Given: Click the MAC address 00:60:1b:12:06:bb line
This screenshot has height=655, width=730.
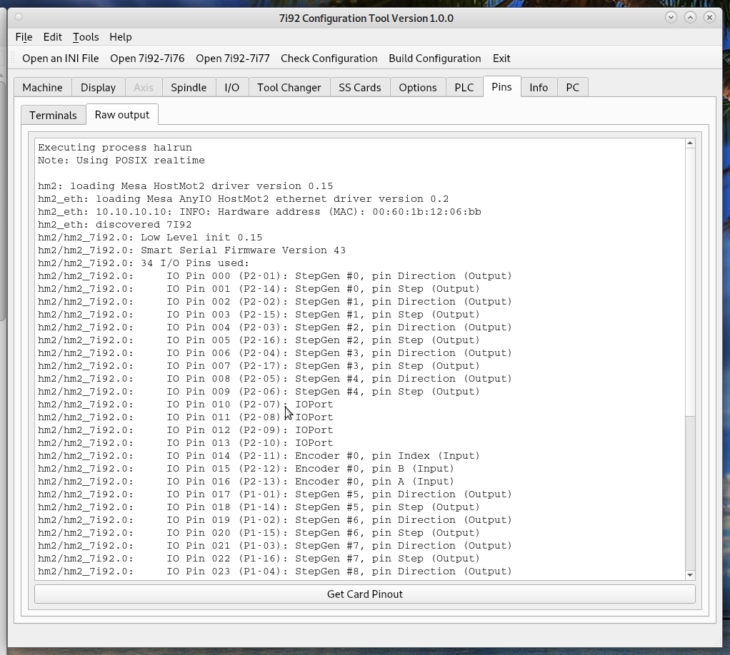Looking at the screenshot, I should click(259, 212).
